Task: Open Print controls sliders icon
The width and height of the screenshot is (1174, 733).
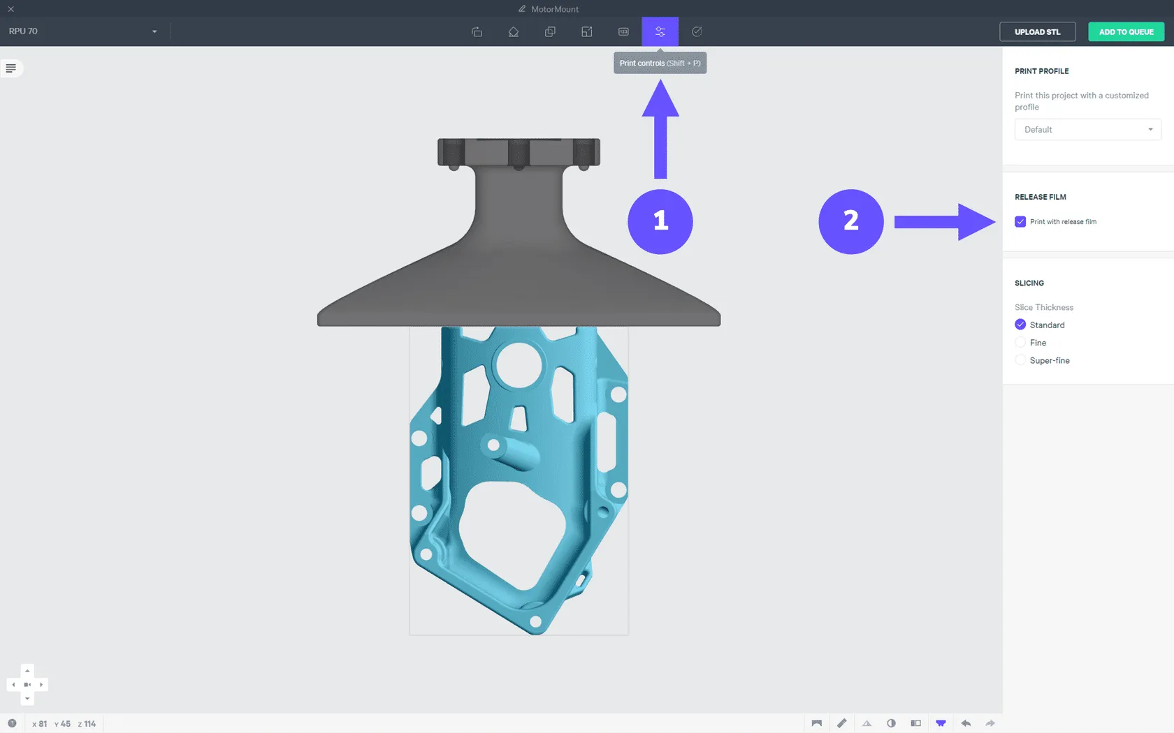Action: 660,31
